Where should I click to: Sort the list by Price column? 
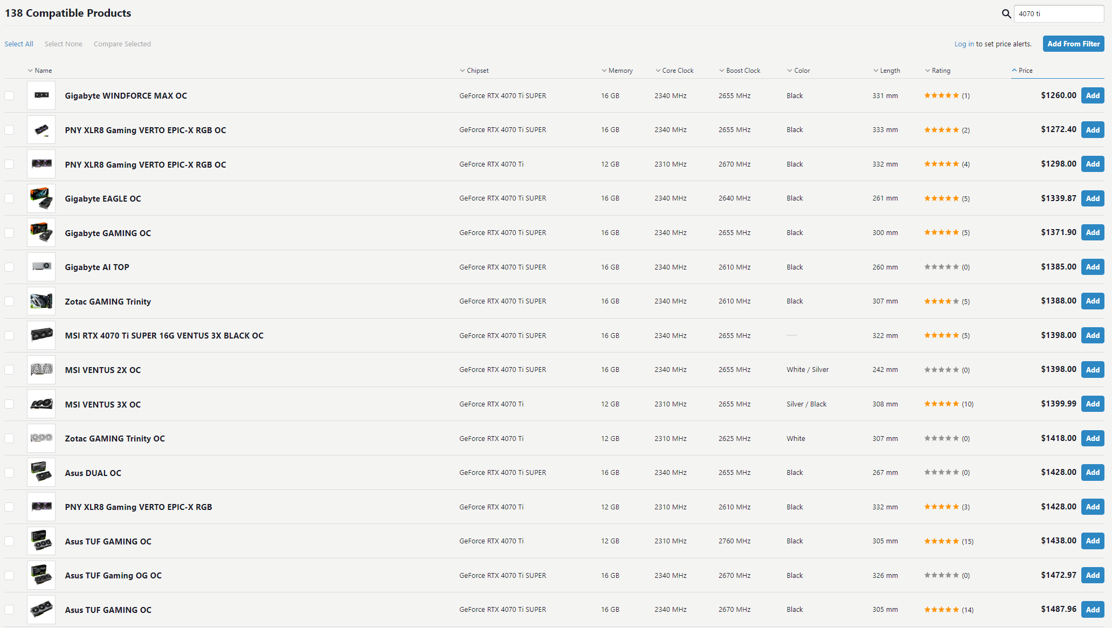tap(1025, 71)
